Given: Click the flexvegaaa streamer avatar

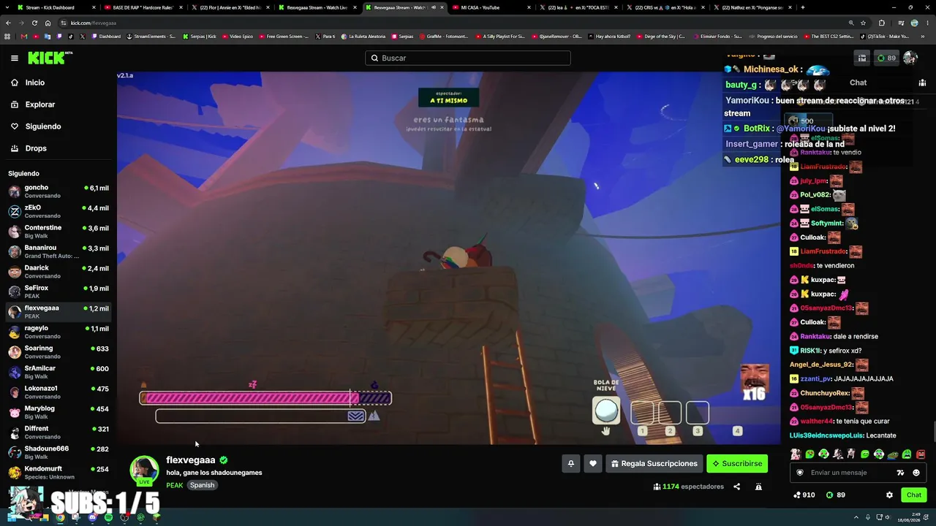Looking at the screenshot, I should coord(144,470).
